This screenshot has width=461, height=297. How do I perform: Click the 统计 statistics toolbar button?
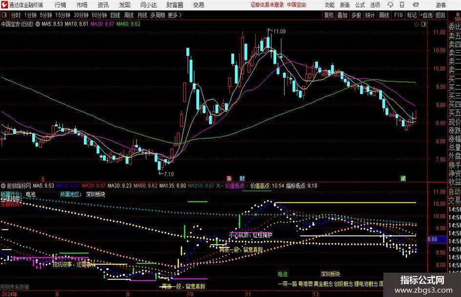click(x=370, y=15)
